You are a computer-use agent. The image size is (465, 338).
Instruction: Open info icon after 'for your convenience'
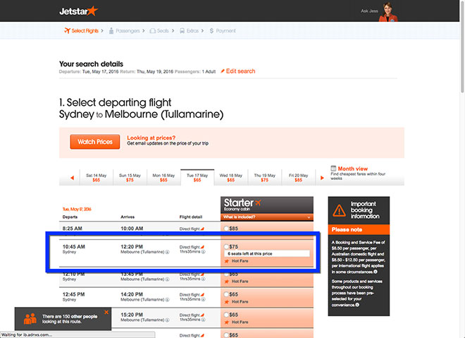(x=357, y=305)
